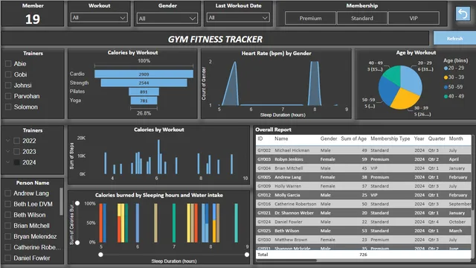476x268 pixels.
Task: Click the 20 - 29 age legend swatch
Action: [x=446, y=68]
